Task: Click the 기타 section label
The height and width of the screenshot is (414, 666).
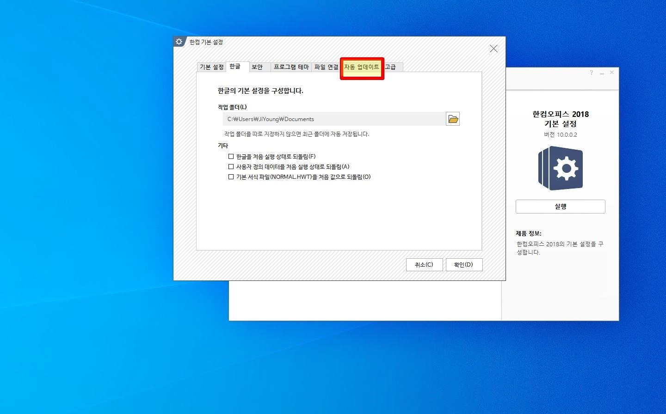Action: (223, 146)
